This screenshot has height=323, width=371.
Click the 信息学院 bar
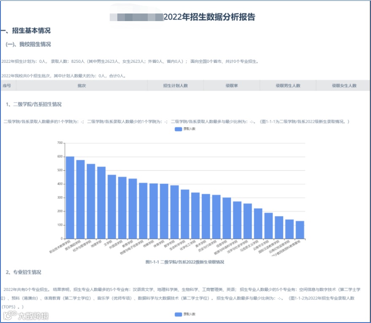coord(227,218)
